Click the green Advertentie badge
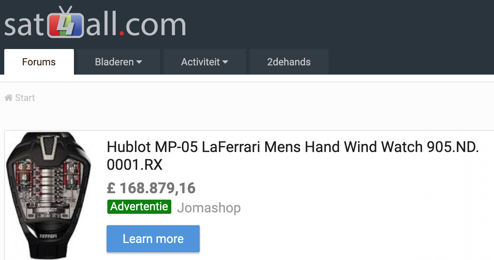The image size is (494, 260). [x=139, y=207]
